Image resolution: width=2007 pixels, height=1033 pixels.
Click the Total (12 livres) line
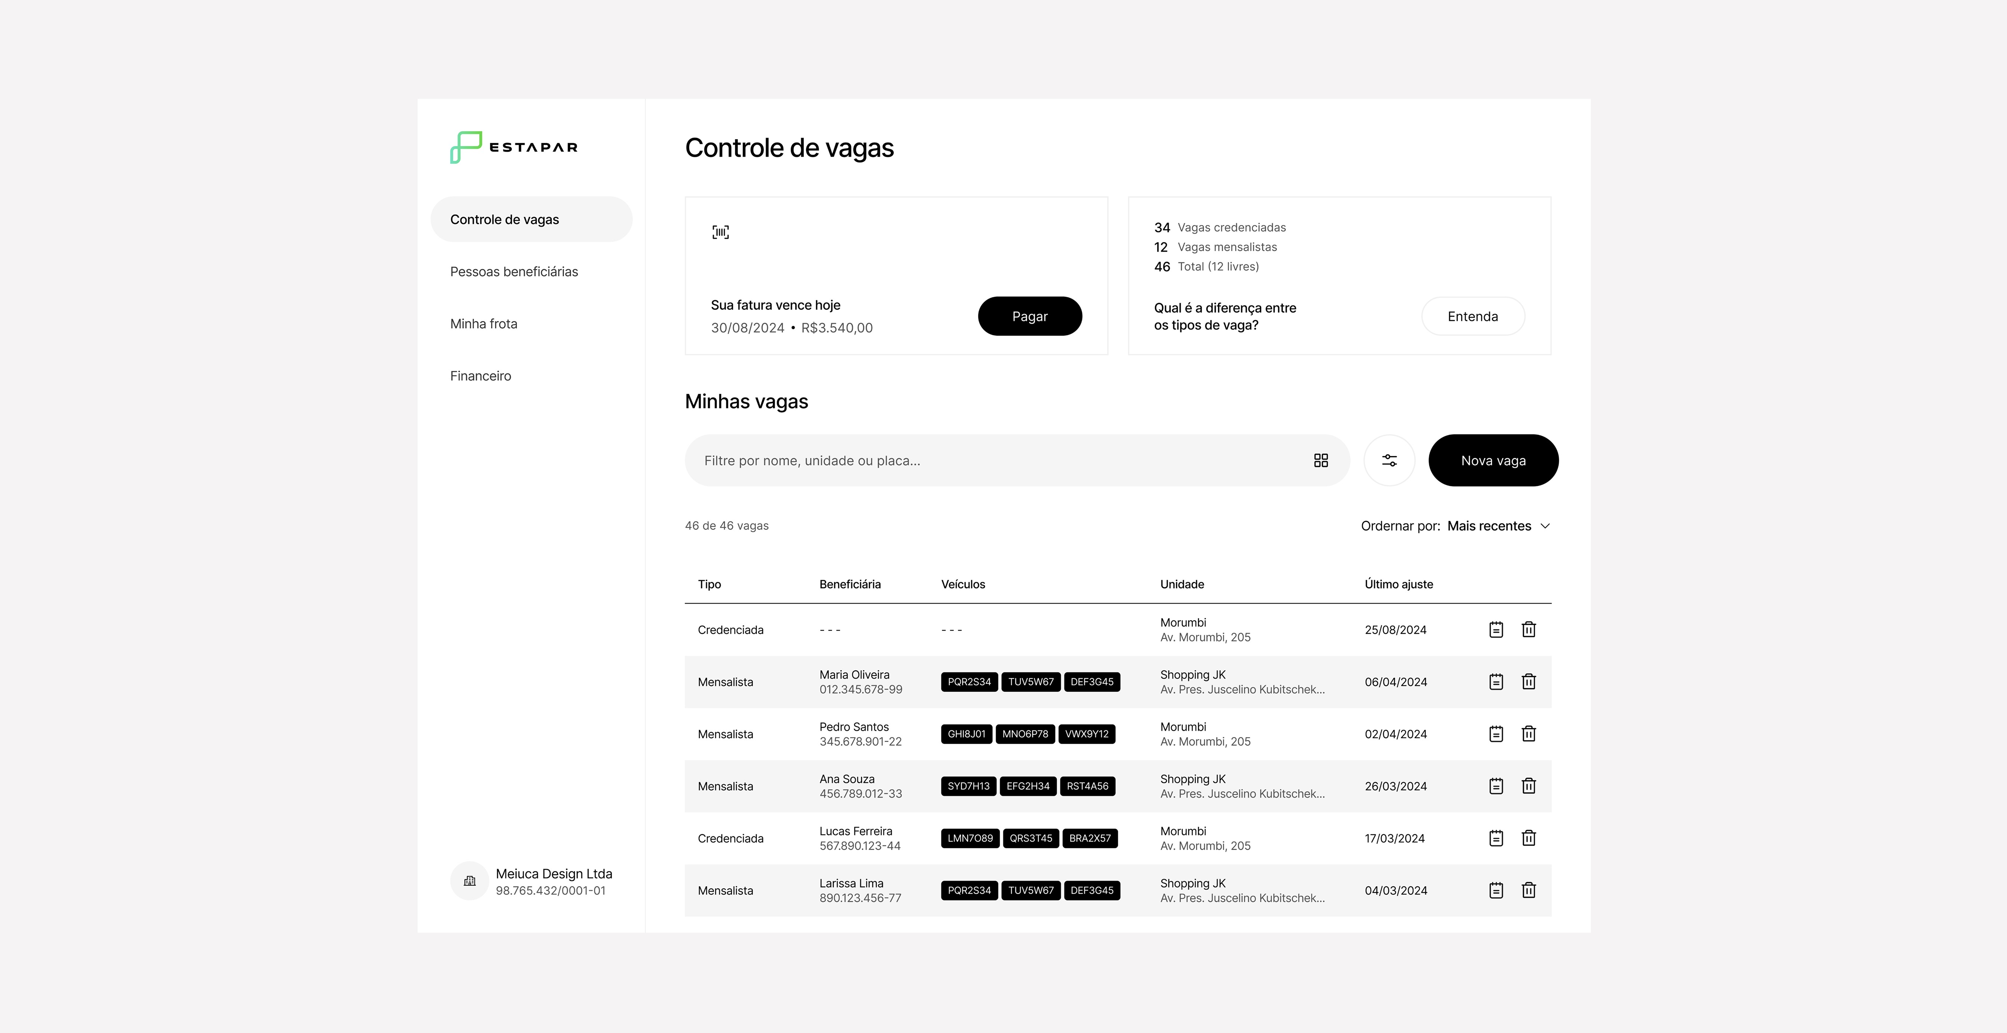point(1206,266)
